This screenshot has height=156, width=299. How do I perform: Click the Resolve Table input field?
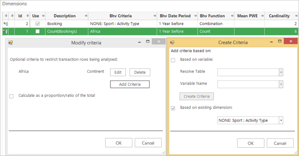coord(248,73)
